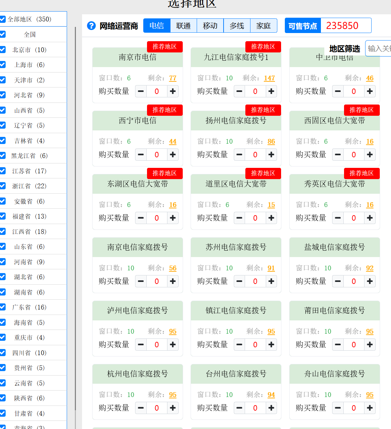Viewport: 391px width, 429px height.
Task: Open the 家庭 network tab
Action: tap(263, 26)
